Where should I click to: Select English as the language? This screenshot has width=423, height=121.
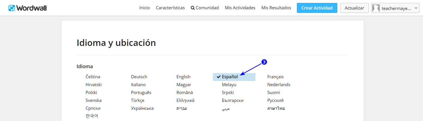(x=183, y=77)
